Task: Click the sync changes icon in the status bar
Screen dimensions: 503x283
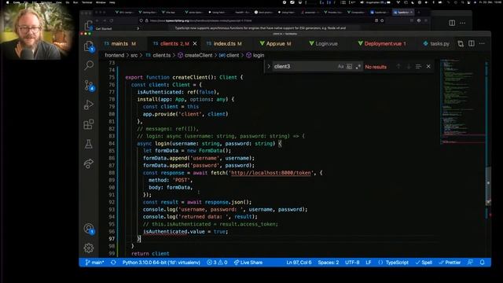Action: [113, 263]
